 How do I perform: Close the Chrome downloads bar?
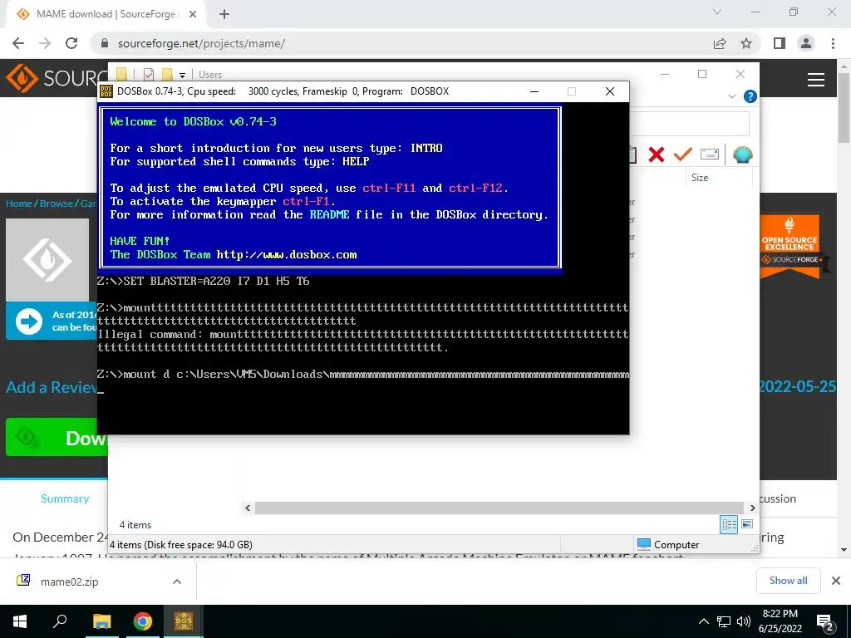(x=836, y=581)
